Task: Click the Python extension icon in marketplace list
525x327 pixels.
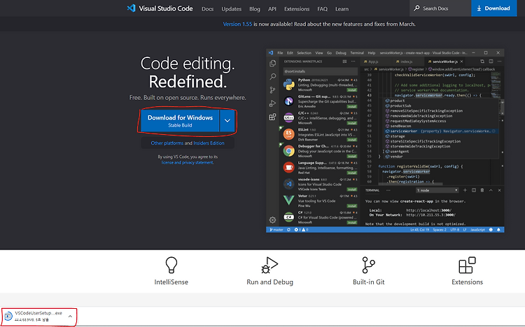Action: (x=288, y=85)
